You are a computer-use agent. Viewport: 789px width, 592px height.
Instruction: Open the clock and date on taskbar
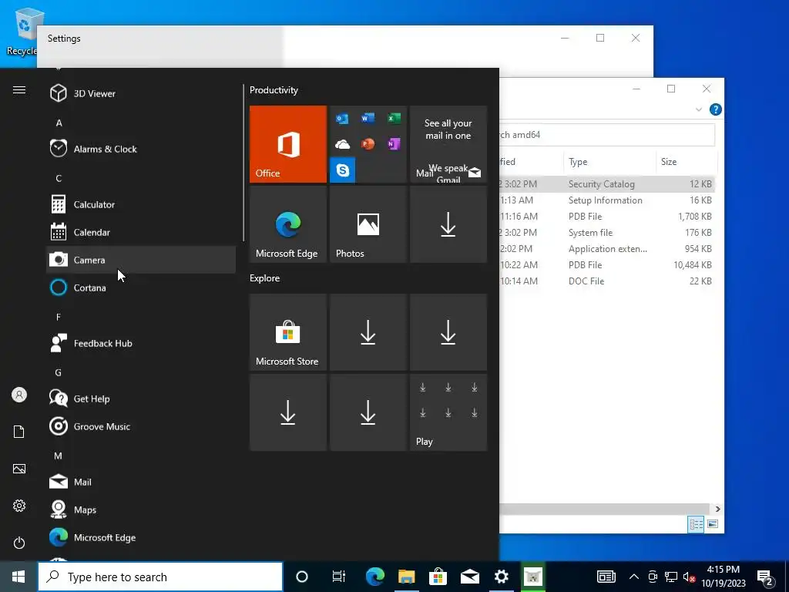723,577
